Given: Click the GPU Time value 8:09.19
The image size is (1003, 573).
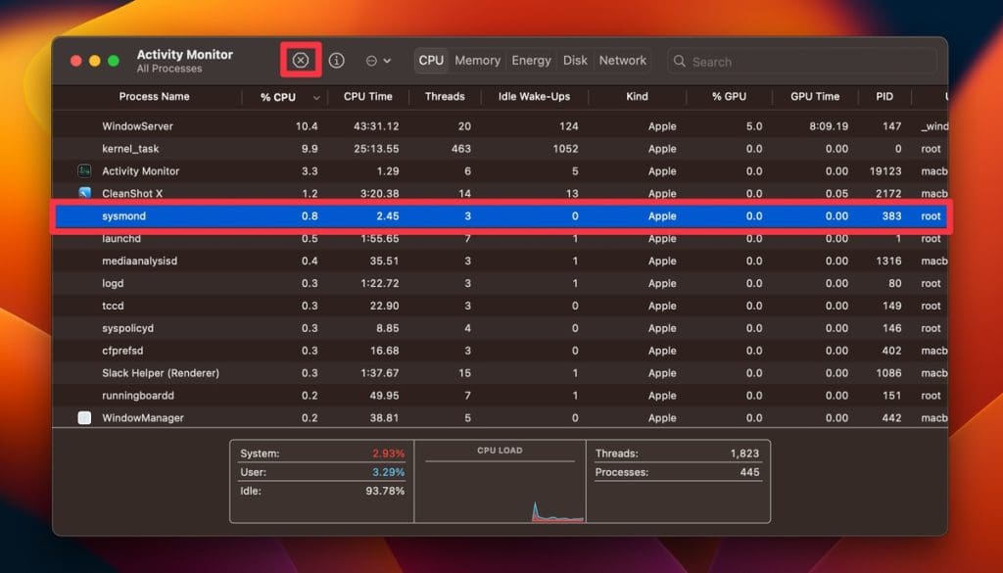Looking at the screenshot, I should tap(829, 126).
